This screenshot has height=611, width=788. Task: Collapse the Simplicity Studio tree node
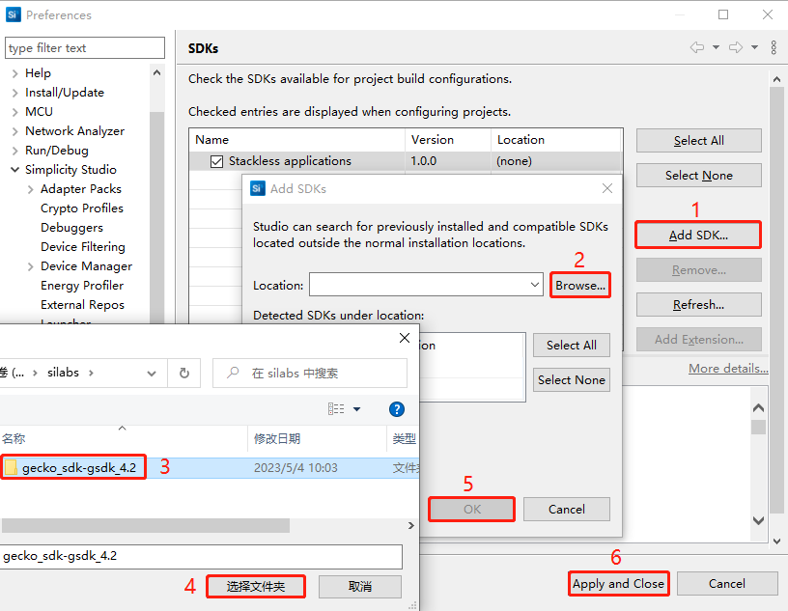[14, 170]
